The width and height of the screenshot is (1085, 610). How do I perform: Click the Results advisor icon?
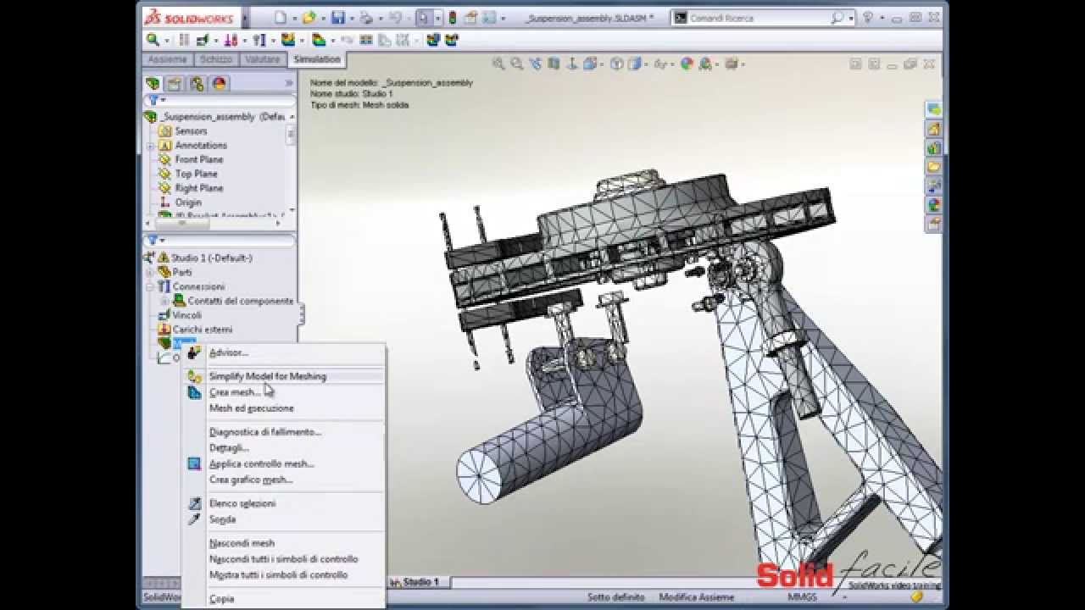coord(318,40)
